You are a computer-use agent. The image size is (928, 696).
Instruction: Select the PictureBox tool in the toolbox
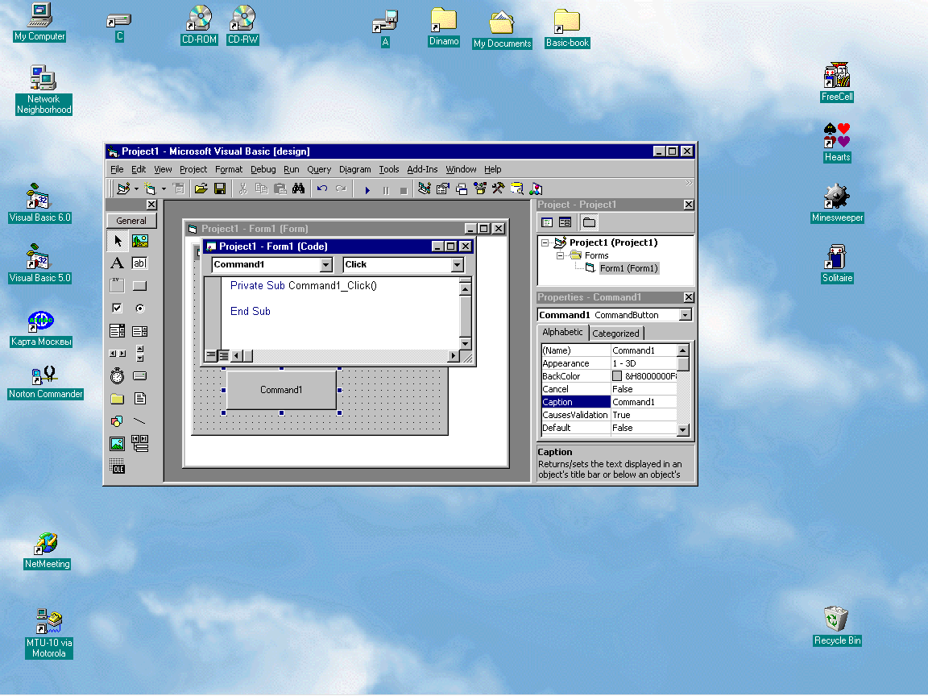coord(140,241)
